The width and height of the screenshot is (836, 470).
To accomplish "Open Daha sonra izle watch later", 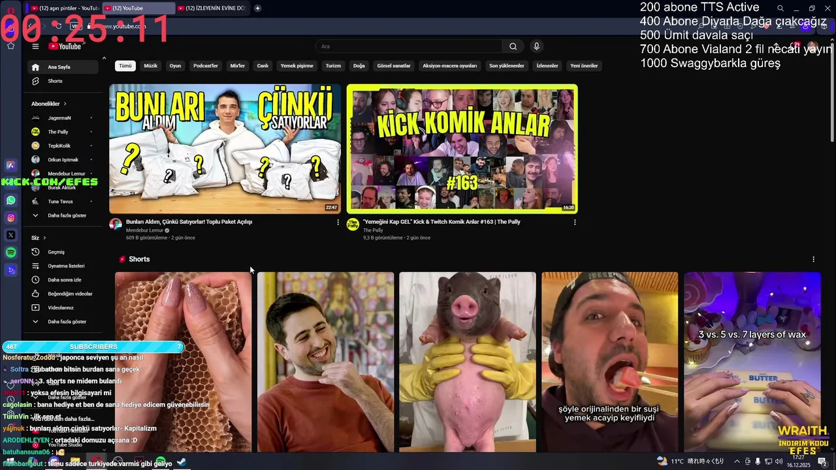I will [64, 280].
